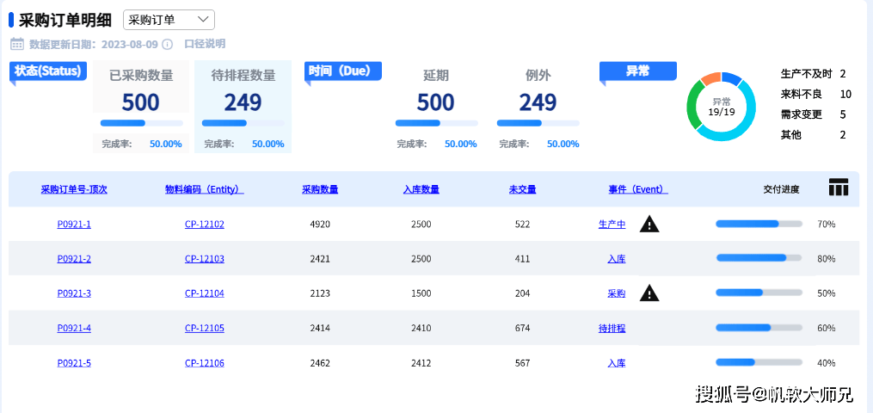Click the 例外 completion progress bar
Screen dimensions: 873x413
538,123
